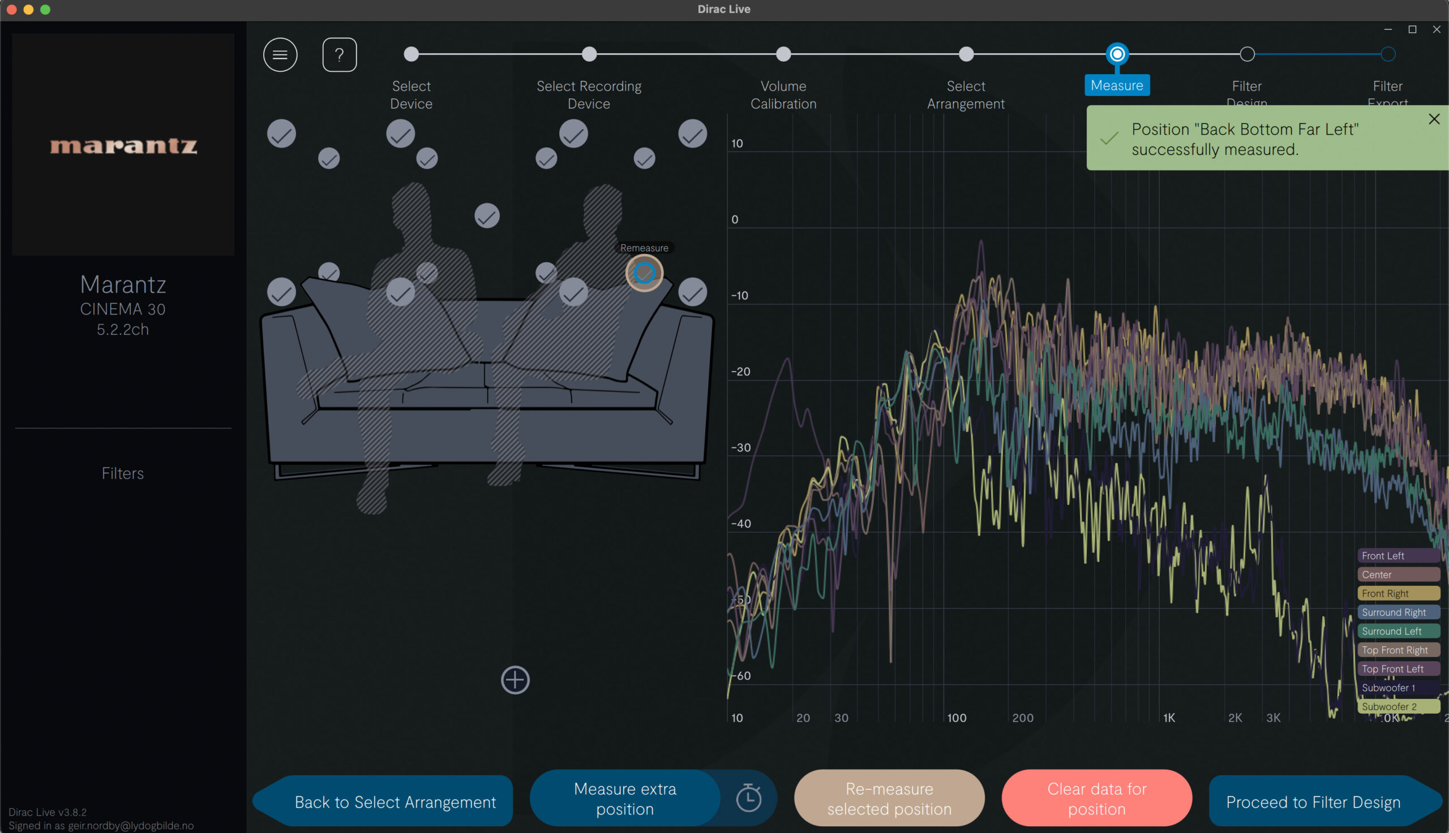The image size is (1449, 833).
Task: Click the add position plus icon
Action: coord(515,680)
